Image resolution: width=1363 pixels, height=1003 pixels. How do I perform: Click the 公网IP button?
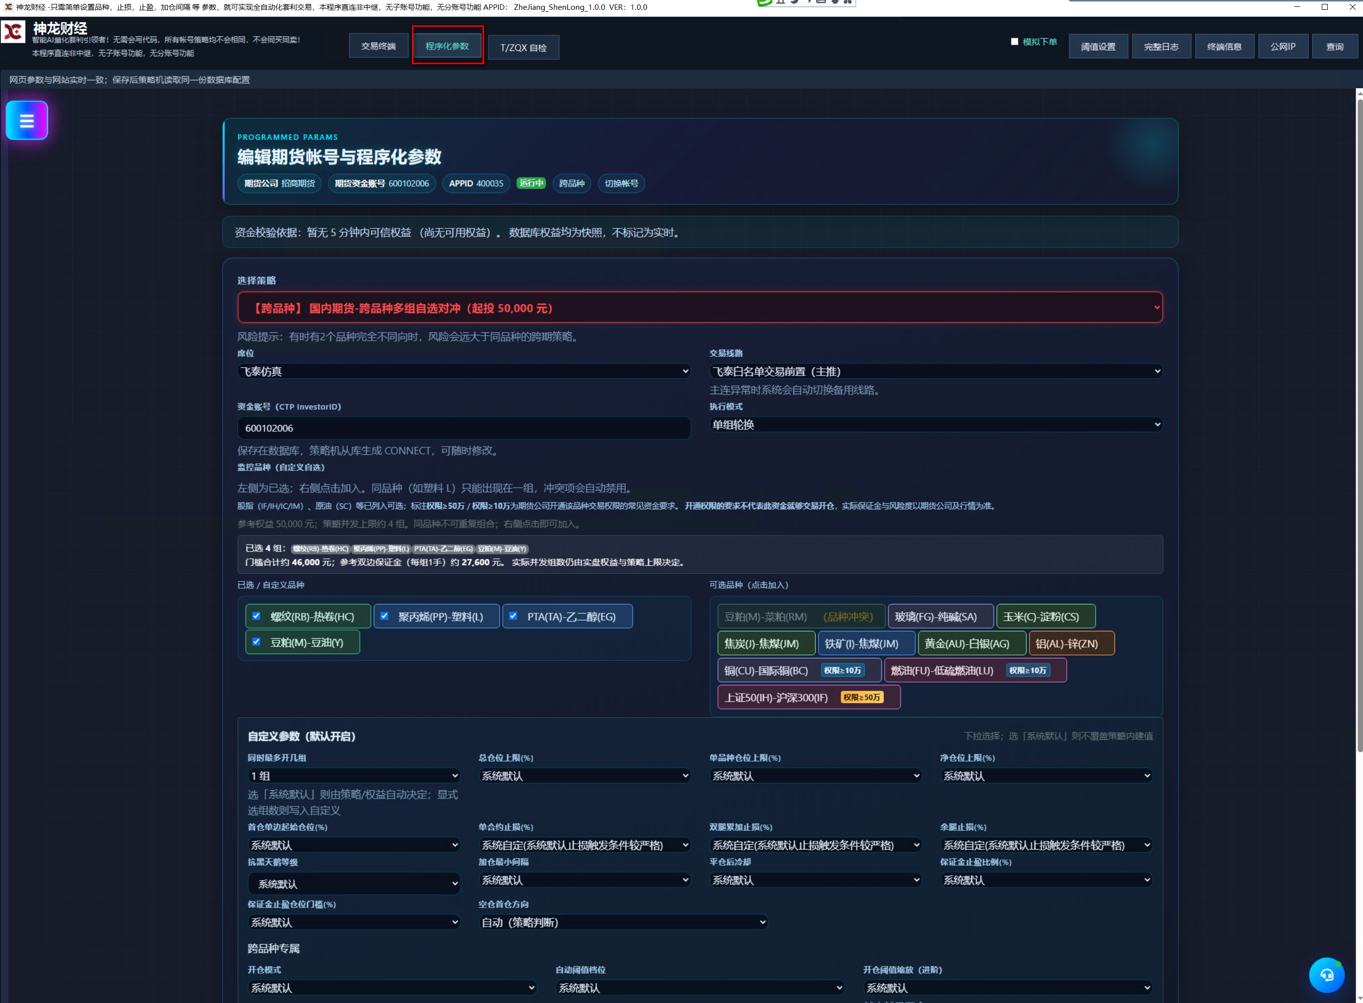tap(1283, 47)
